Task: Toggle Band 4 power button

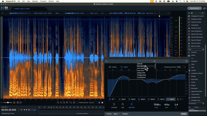Action: pos(149,99)
